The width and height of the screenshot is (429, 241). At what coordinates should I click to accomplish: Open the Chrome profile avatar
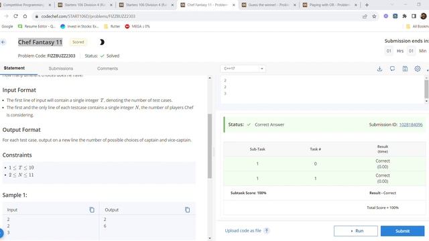[x=423, y=16]
